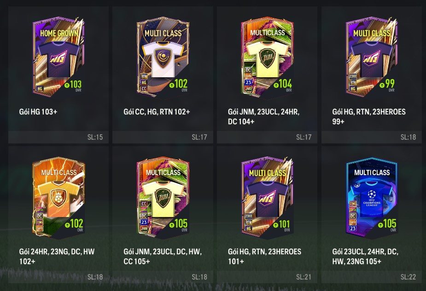Viewport: 426px width, 291px height.
Task: Click the SL:21 quantity bar
Action: click(x=267, y=277)
